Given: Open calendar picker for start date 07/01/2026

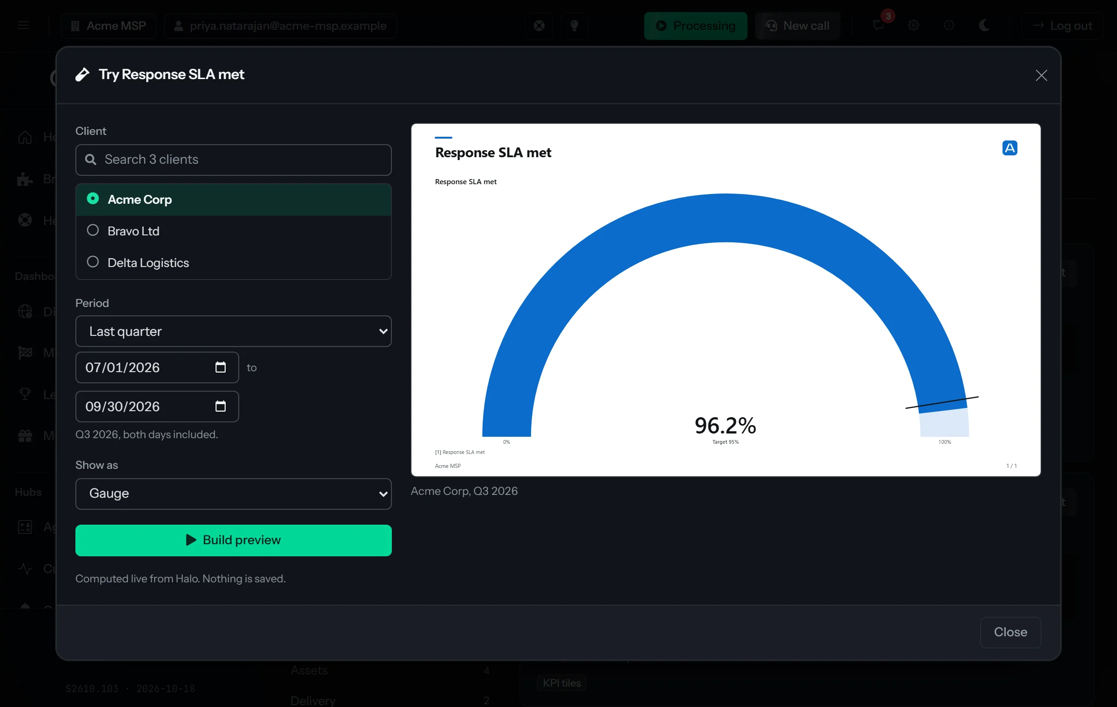Looking at the screenshot, I should click(221, 367).
